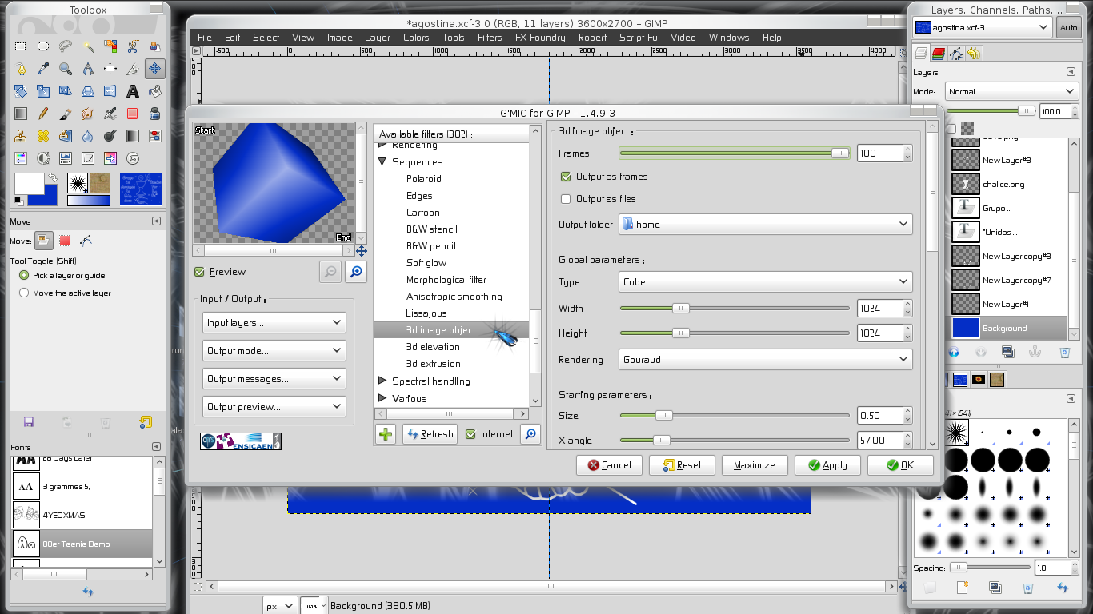This screenshot has height=614, width=1093.
Task: Choose the Color Picker eyedropper tool
Action: [43, 69]
